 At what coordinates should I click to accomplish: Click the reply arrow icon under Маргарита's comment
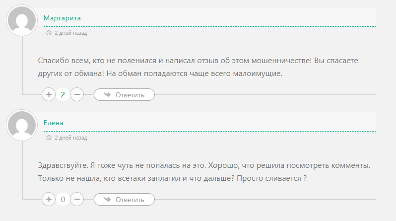click(x=107, y=94)
